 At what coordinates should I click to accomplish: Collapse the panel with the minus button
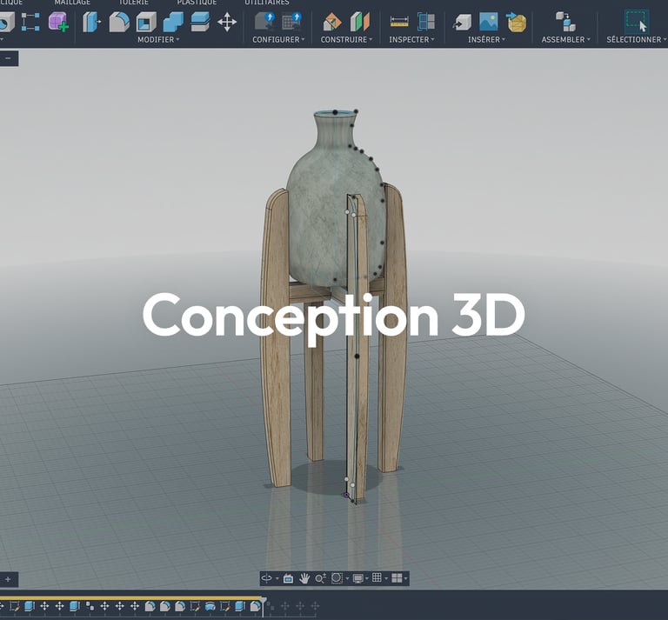pos(8,58)
